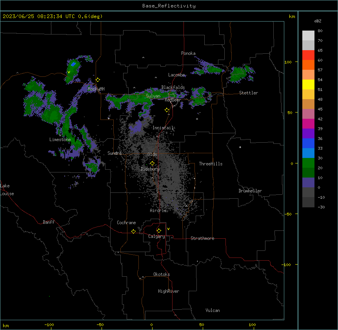Select the ThreeHills label
The height and width of the screenshot is (330, 338).
click(x=211, y=164)
